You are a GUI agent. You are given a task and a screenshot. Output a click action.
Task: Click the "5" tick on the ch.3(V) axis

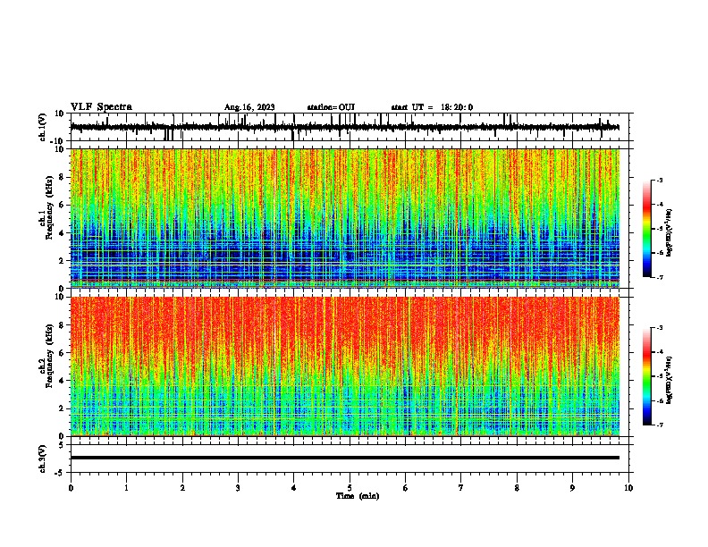tap(62, 444)
